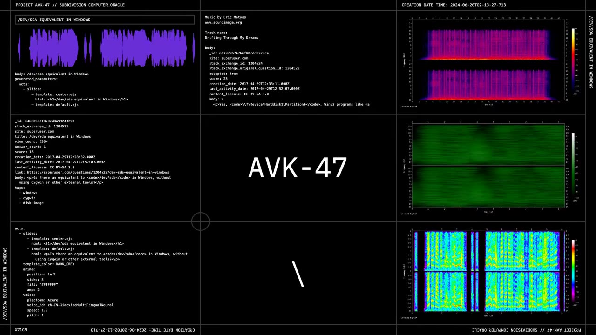Select 'Drifting Through My Dreams' track name
The image size is (596, 335).
click(231, 38)
